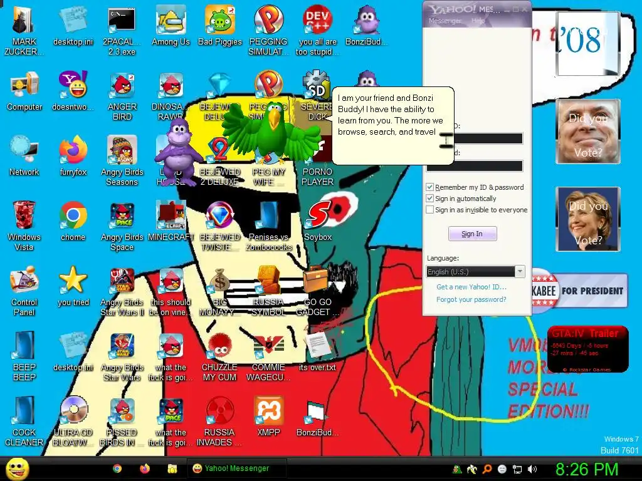Open the Computer desktop icon
Image resolution: width=642 pixels, height=481 pixels.
[x=24, y=91]
